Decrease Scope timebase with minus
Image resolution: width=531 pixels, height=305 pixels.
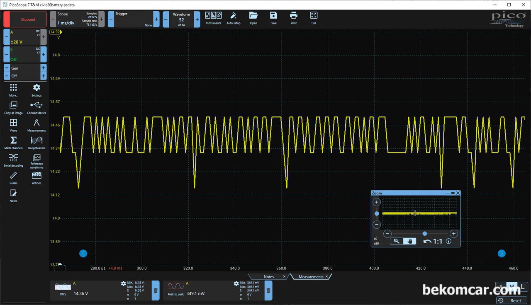53,19
